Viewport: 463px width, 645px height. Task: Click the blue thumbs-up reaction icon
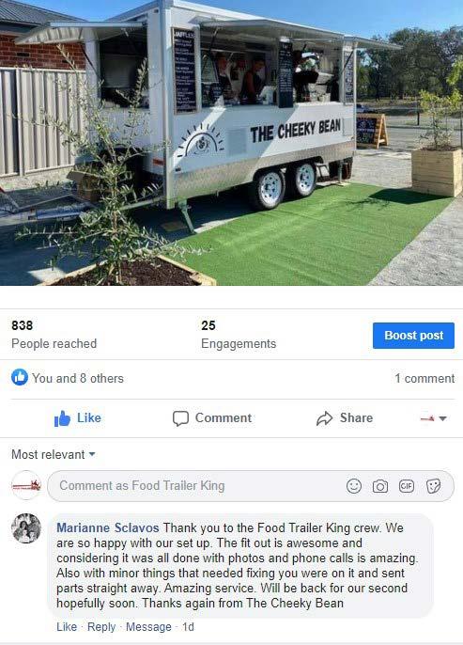(x=20, y=377)
